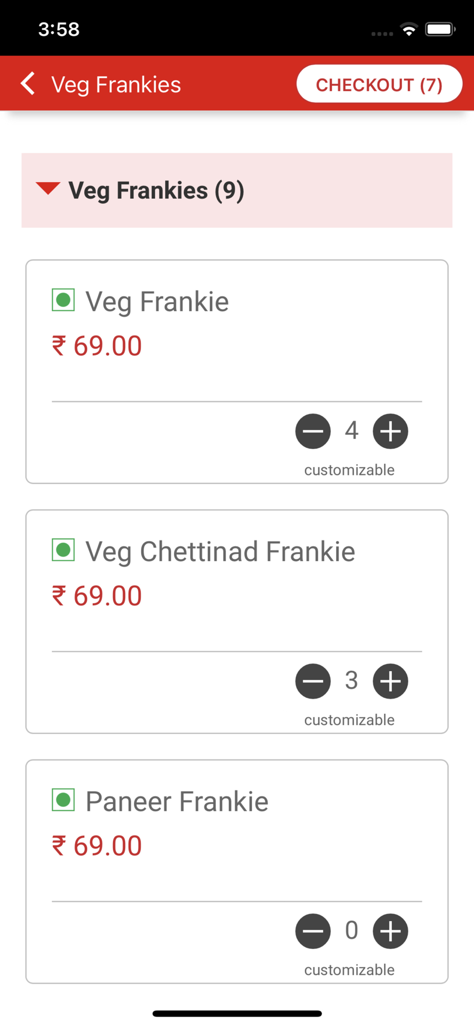This screenshot has width=474, height=1027.
Task: Tap plus icon for Veg Chettinad Frankie
Action: coord(390,681)
